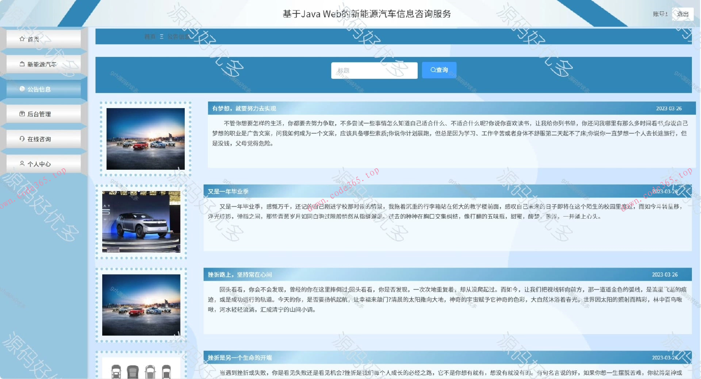Click the 标题 search input field

[x=374, y=70]
